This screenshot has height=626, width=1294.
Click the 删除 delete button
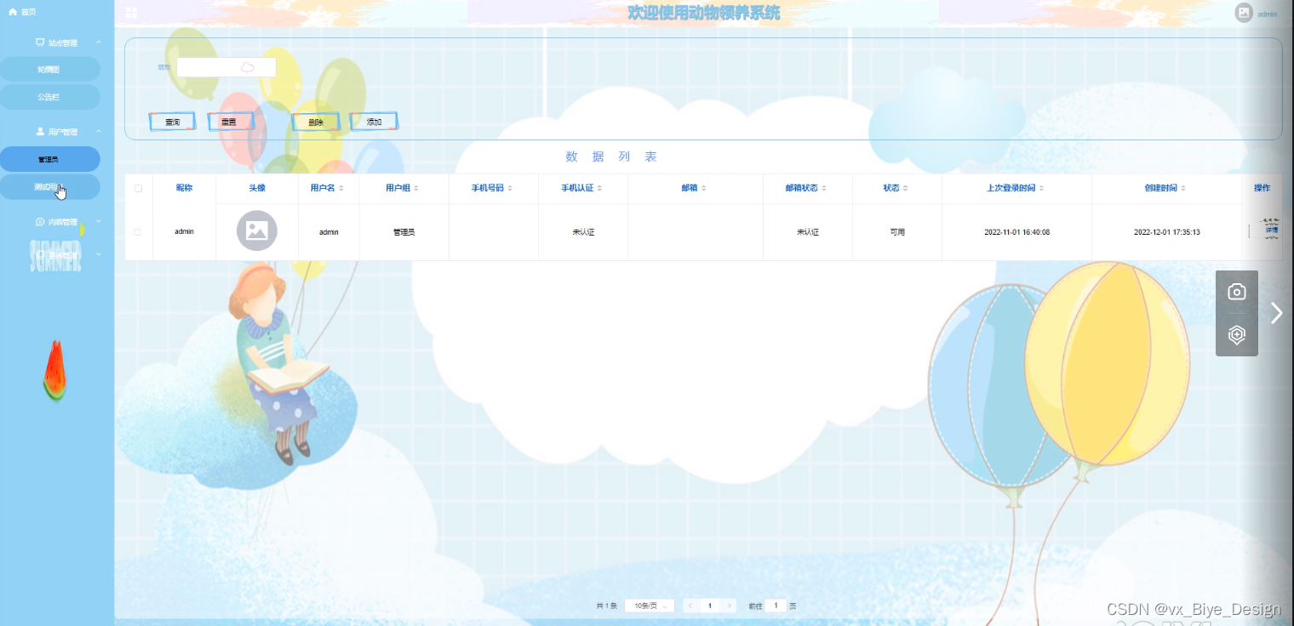point(316,122)
